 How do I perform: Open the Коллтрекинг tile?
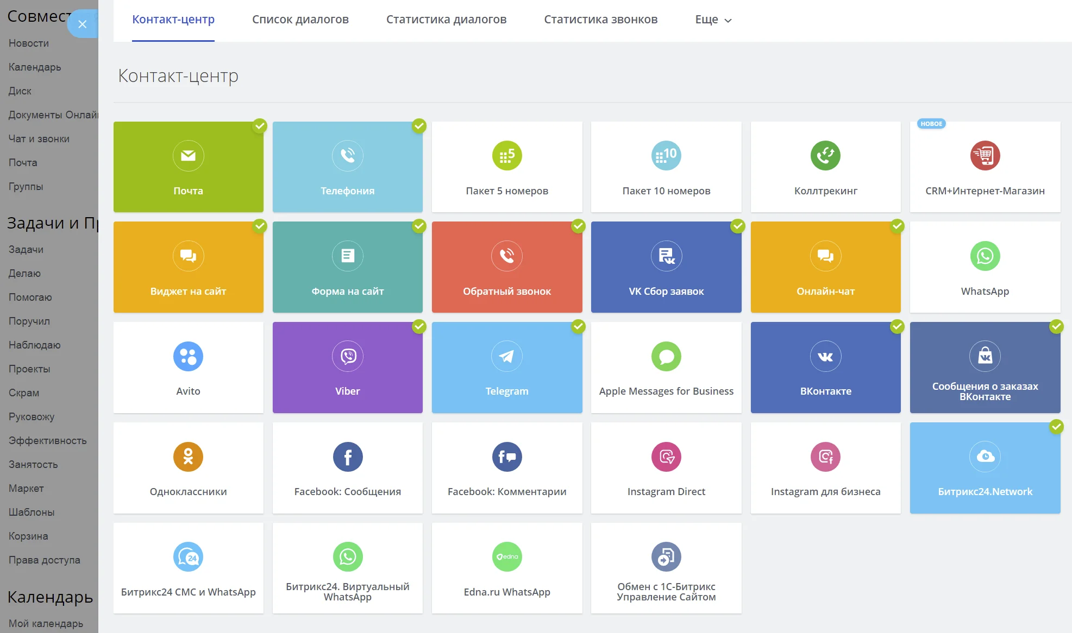825,167
